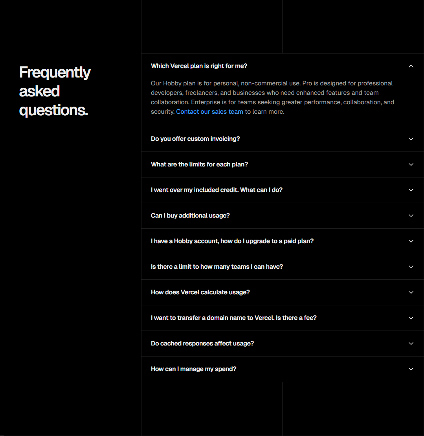Viewport: 424px width, 436px height.
Task: Show the answer for 'What are the limits for each plan?'
Action: point(199,164)
